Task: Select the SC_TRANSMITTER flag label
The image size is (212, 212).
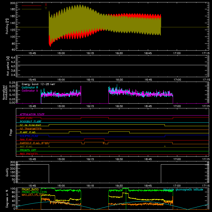Action: tap(31, 129)
